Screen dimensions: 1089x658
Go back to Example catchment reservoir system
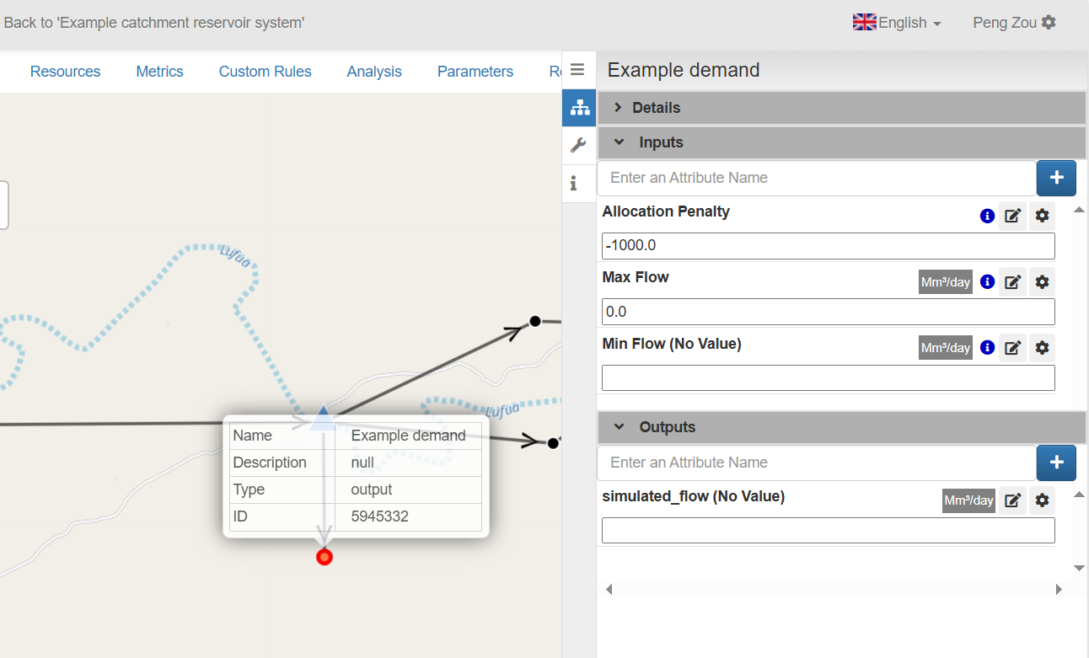[x=154, y=23]
